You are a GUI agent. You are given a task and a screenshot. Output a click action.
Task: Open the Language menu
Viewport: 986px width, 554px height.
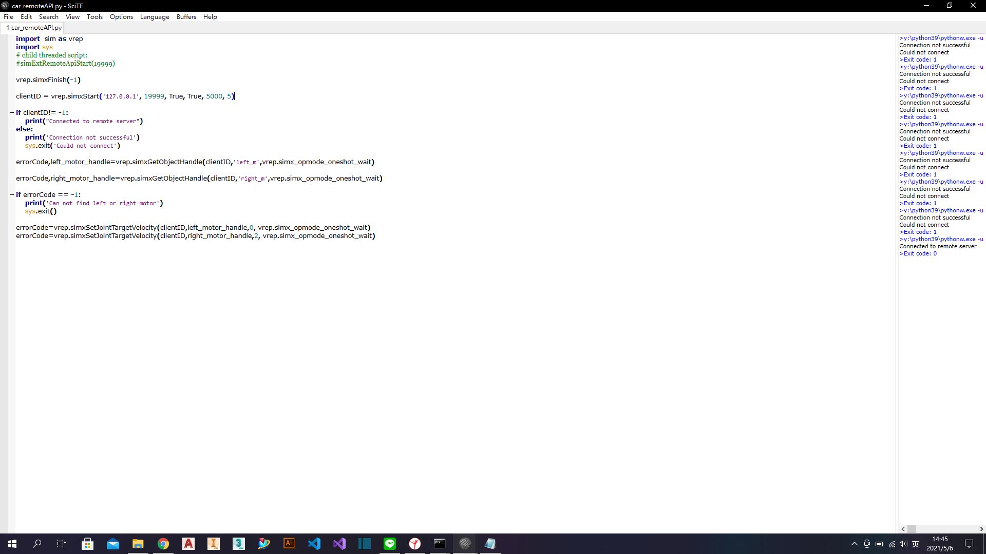click(x=155, y=16)
